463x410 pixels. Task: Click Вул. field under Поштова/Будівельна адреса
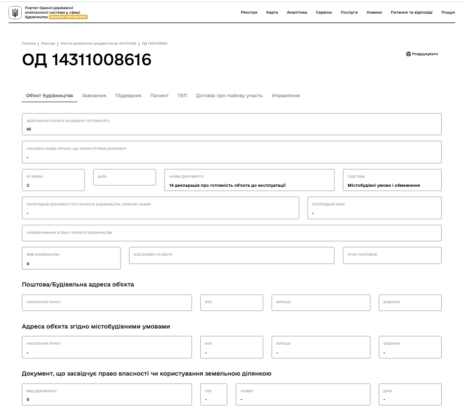(232, 303)
